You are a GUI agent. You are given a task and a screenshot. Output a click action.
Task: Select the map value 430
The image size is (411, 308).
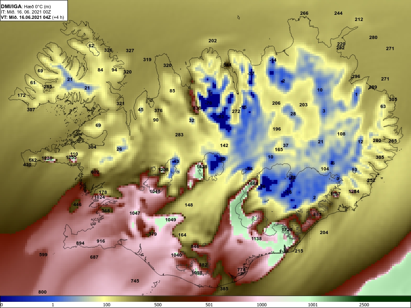click(27, 165)
